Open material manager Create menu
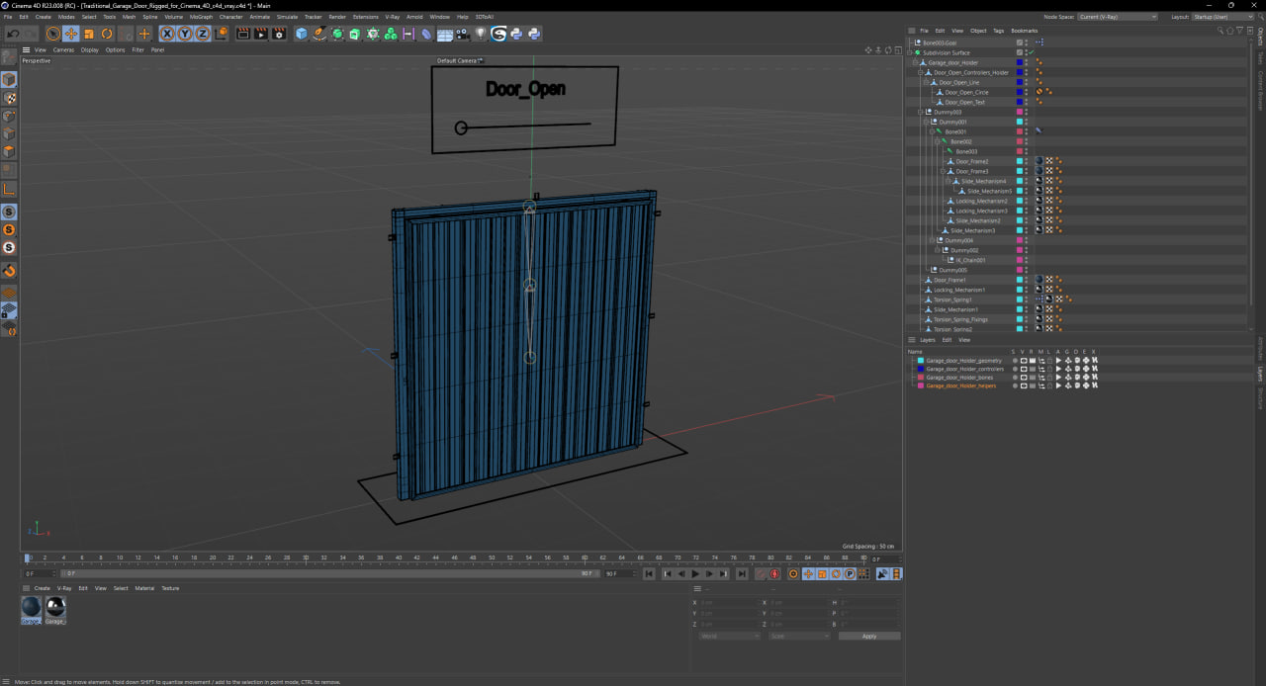Image resolution: width=1266 pixels, height=686 pixels. pyautogui.click(x=43, y=588)
